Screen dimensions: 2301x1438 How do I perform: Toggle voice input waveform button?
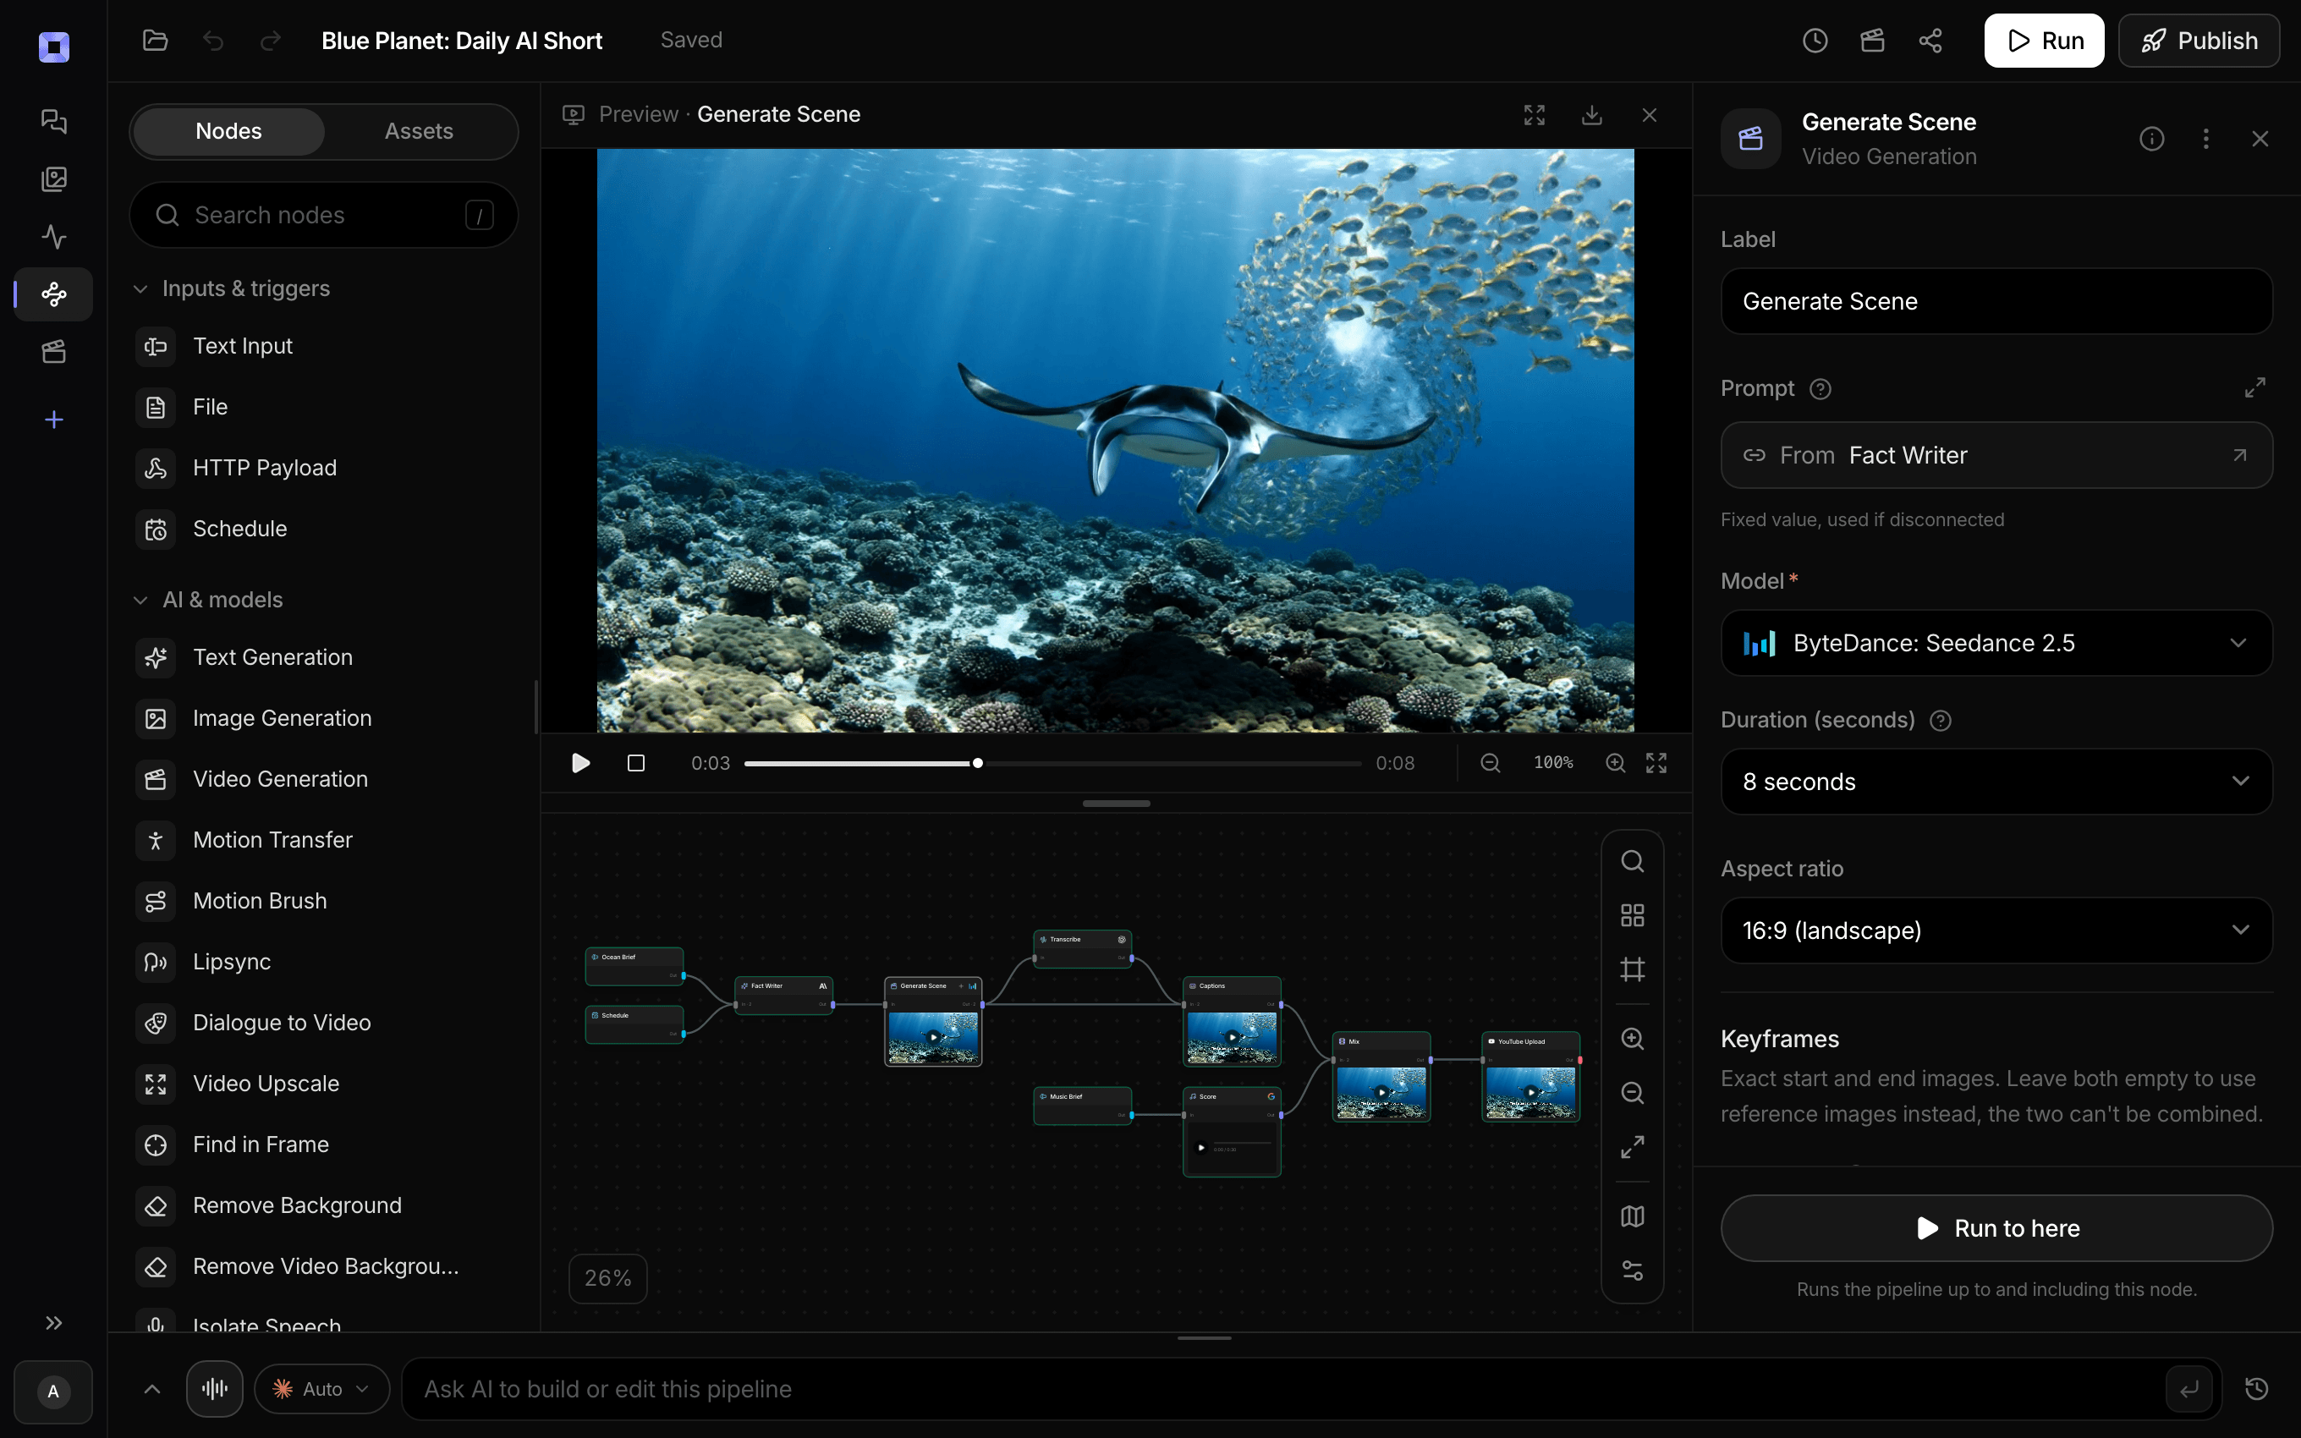pyautogui.click(x=215, y=1389)
